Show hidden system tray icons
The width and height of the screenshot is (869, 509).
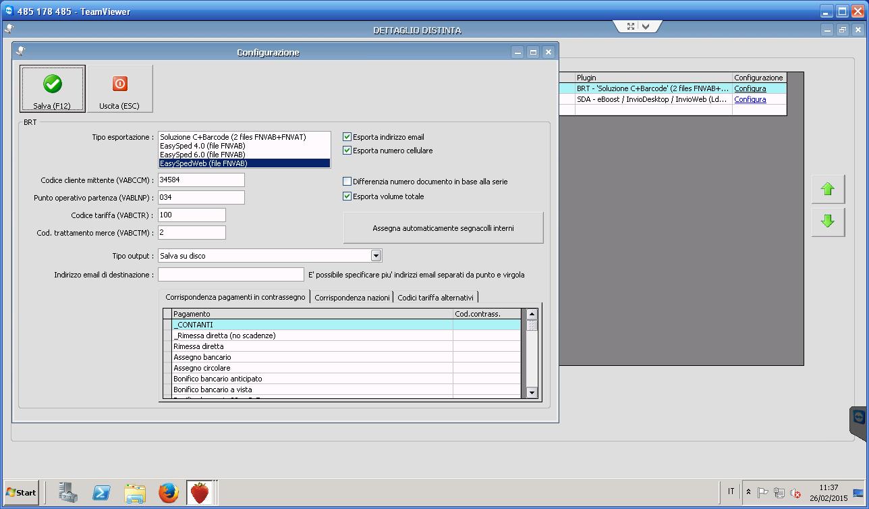748,492
